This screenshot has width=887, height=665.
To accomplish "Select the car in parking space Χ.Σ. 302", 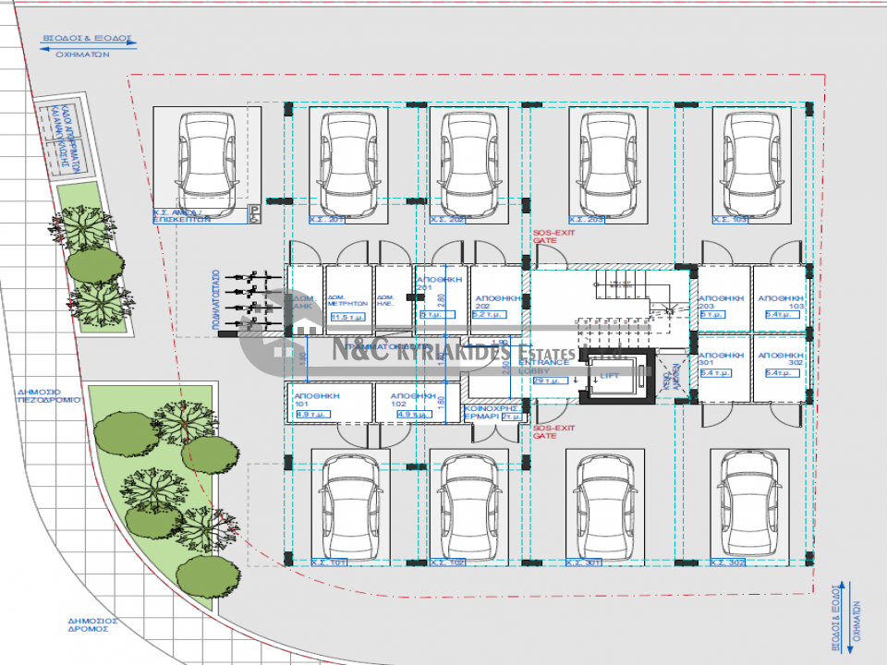I will pyautogui.click(x=749, y=504).
